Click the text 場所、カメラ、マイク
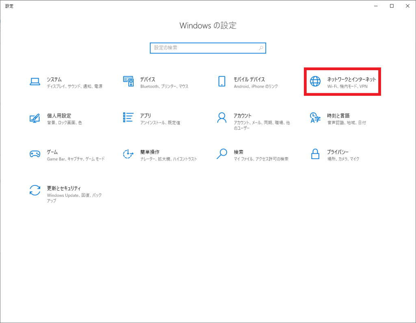 pyautogui.click(x=343, y=159)
